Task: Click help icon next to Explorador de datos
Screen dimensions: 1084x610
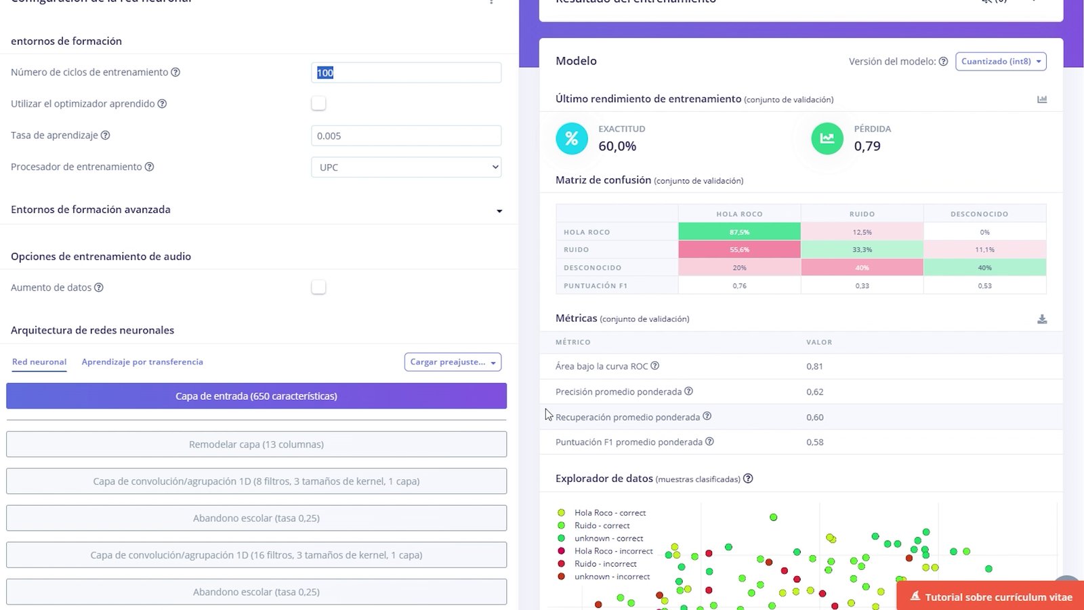Action: click(x=748, y=479)
